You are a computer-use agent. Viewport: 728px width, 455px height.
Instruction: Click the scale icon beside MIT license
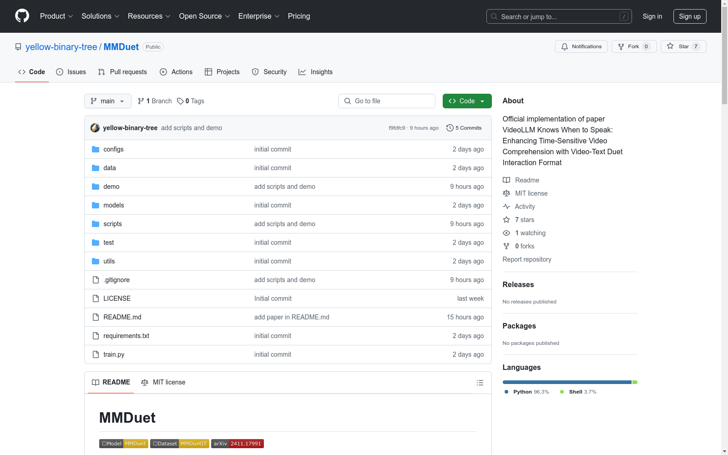click(x=506, y=193)
